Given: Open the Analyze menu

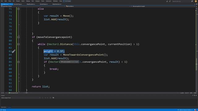Looking at the screenshot, I should [x=37, y=1].
